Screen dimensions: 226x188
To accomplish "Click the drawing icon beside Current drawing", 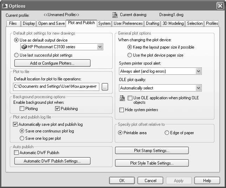I will click(115, 15).
